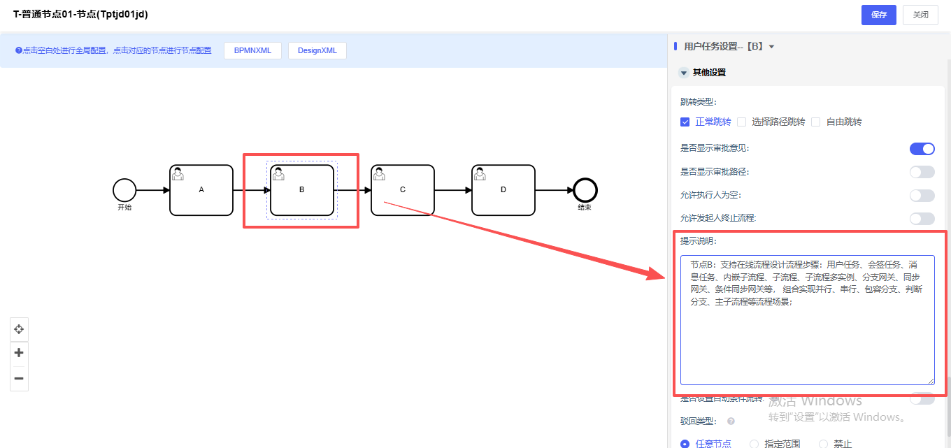Viewport: 951px width, 448px height.
Task: Click the zoom in plus icon
Action: 19,353
